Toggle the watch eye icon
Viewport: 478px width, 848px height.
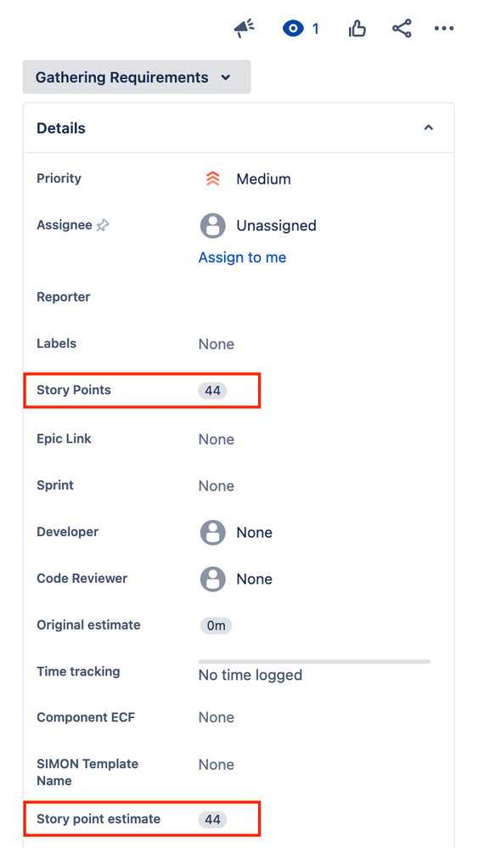[x=293, y=29]
